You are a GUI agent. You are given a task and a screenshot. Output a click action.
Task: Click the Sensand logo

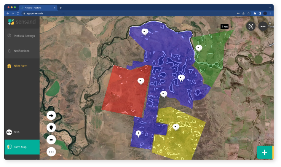22,22
